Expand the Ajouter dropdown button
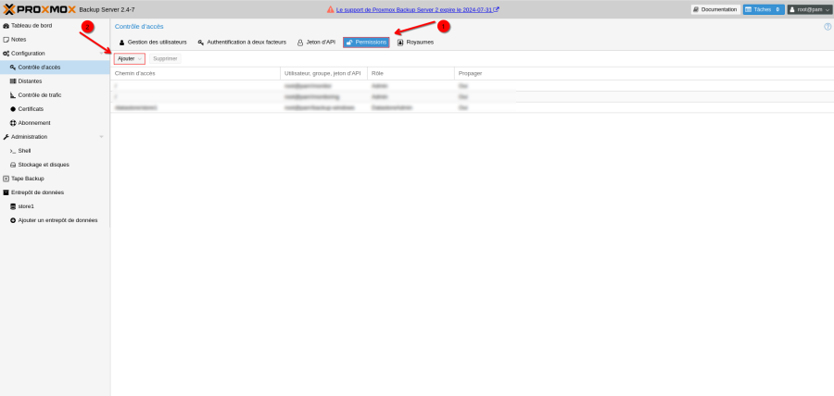The image size is (834, 396). (x=129, y=58)
